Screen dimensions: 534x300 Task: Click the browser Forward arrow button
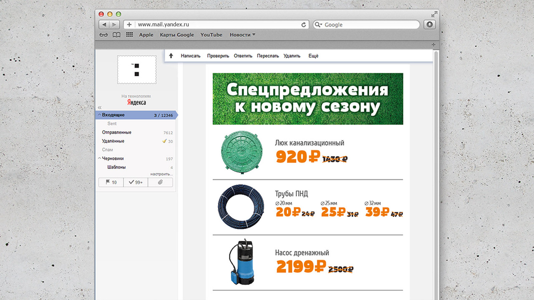tap(115, 25)
